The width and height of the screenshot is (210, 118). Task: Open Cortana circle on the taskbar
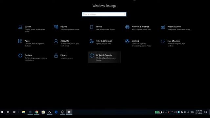click(8, 112)
